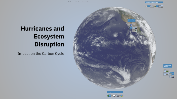Open first slide thumbnail under Ecosystem Effects
177x99 pixels.
tap(148, 6)
